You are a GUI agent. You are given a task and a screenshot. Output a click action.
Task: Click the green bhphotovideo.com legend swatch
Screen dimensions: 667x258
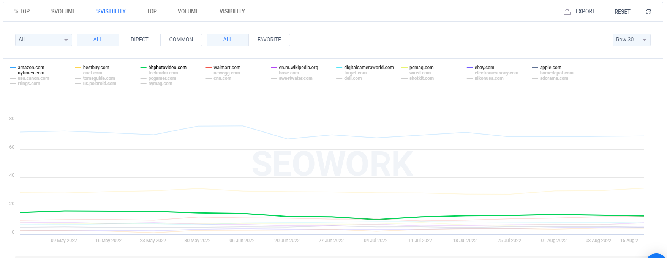point(144,68)
